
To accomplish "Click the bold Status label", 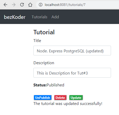I will click(x=40, y=85).
